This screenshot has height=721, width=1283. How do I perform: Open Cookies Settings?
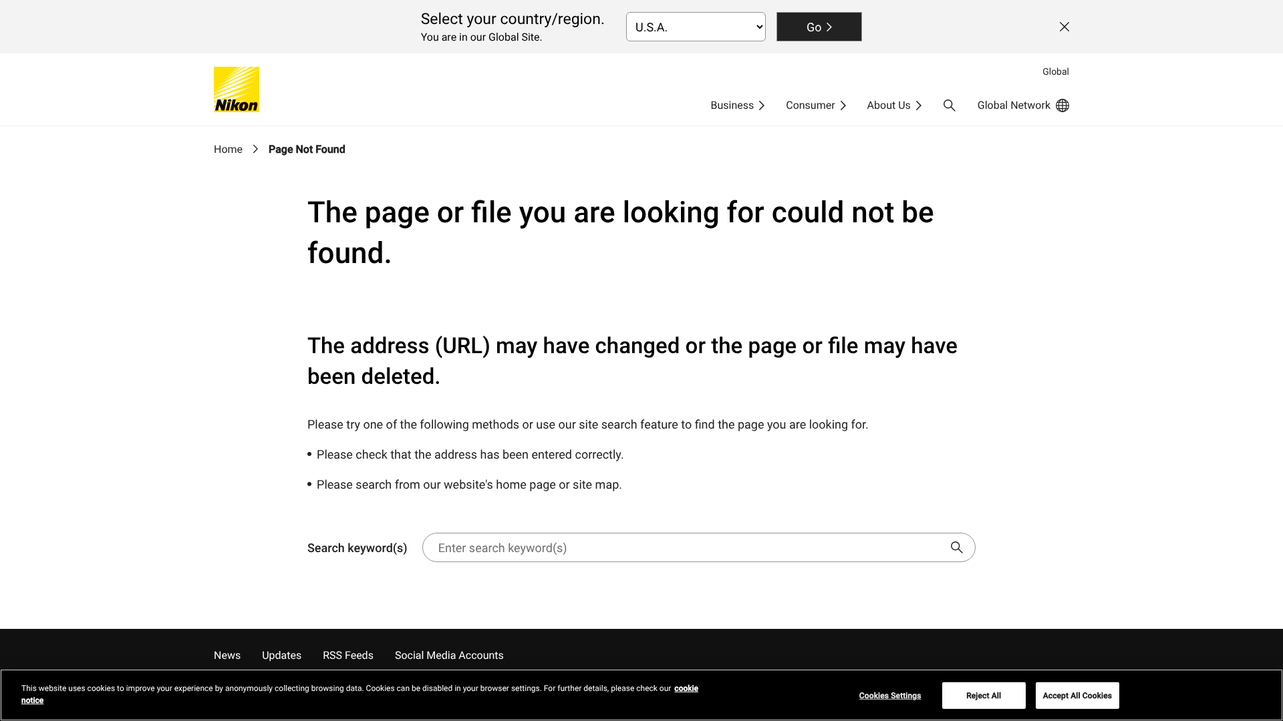[x=889, y=696]
